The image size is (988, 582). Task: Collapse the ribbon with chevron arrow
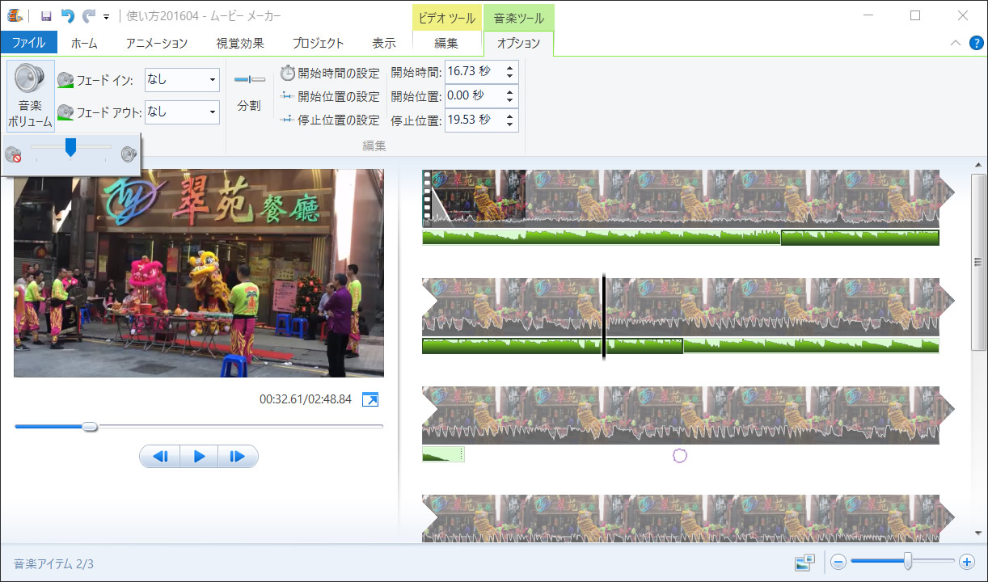[x=956, y=43]
